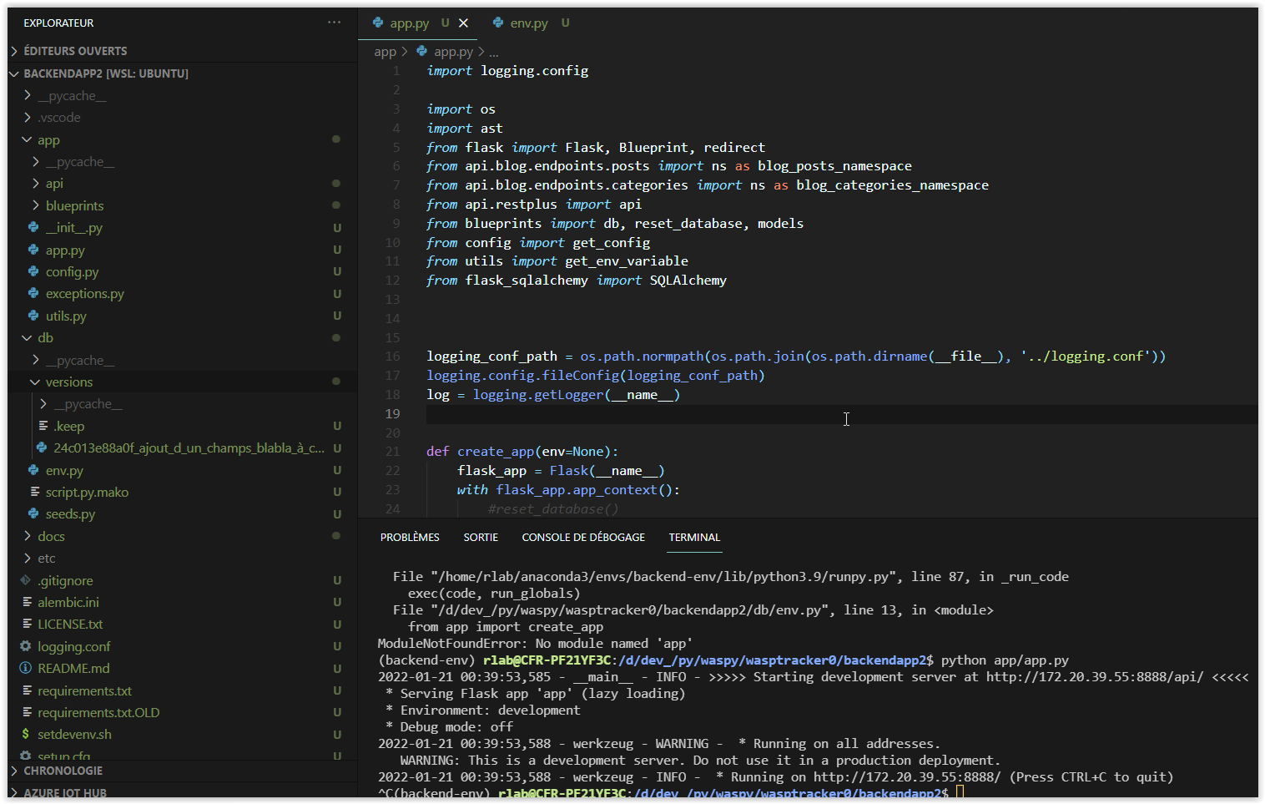Screen dimensions: 1265x804
Task: Click the Python icon on the env.py tab
Action: (498, 23)
